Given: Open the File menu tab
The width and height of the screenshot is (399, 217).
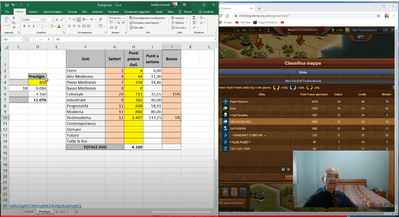Looking at the screenshot, I should pyautogui.click(x=7, y=12).
